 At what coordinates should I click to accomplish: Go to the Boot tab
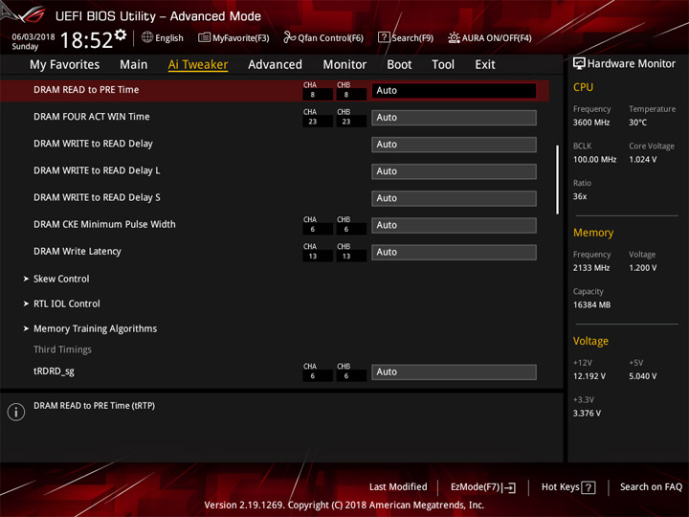[399, 65]
